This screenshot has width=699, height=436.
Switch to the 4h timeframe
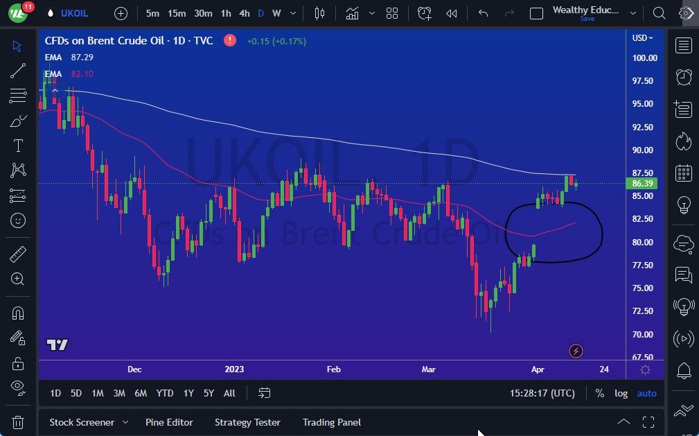(x=245, y=13)
